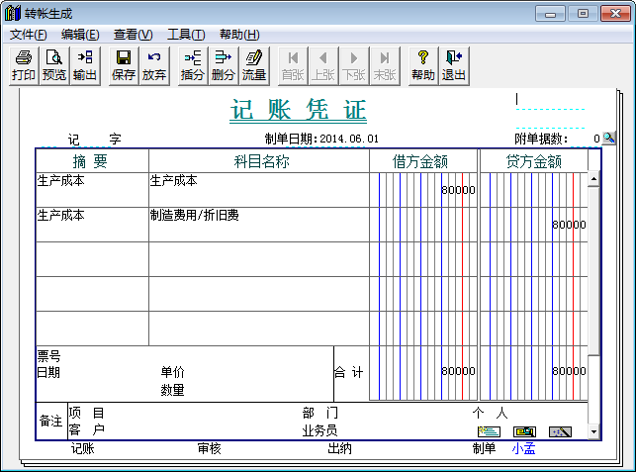Image resolution: width=636 pixels, height=472 pixels.
Task: Select second row 摘要 cell 生产成本
Action: coord(92,225)
